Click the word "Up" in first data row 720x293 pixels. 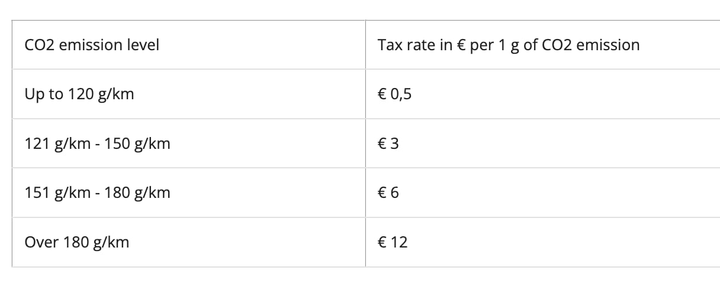pyautogui.click(x=34, y=94)
